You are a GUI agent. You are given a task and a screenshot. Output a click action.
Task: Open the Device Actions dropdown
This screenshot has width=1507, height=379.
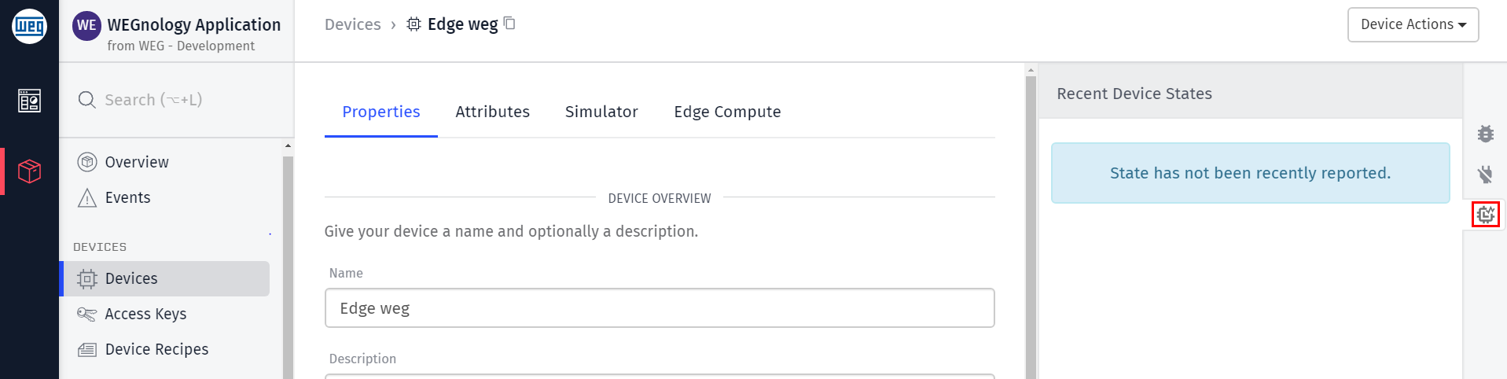1413,24
